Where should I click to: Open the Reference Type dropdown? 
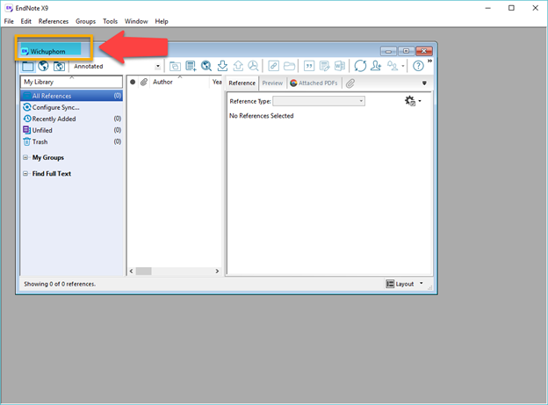[x=360, y=101]
